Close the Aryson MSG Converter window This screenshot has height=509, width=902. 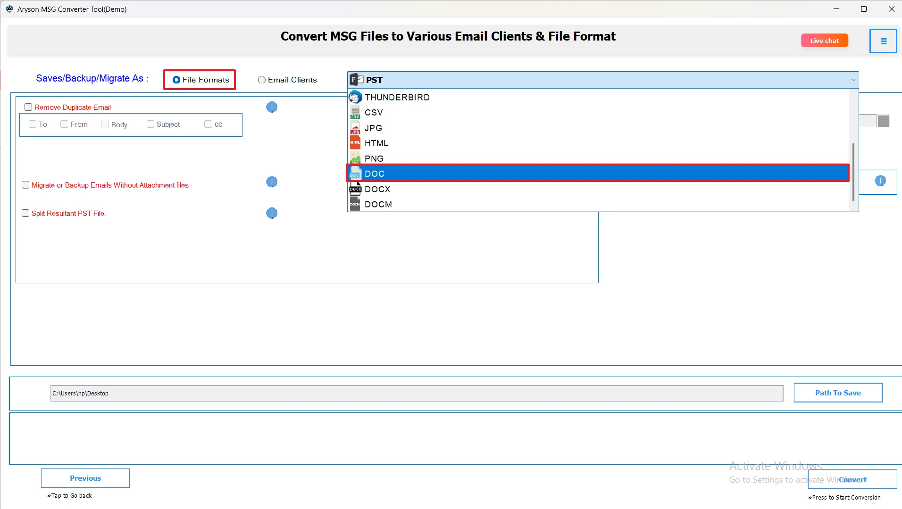(891, 9)
